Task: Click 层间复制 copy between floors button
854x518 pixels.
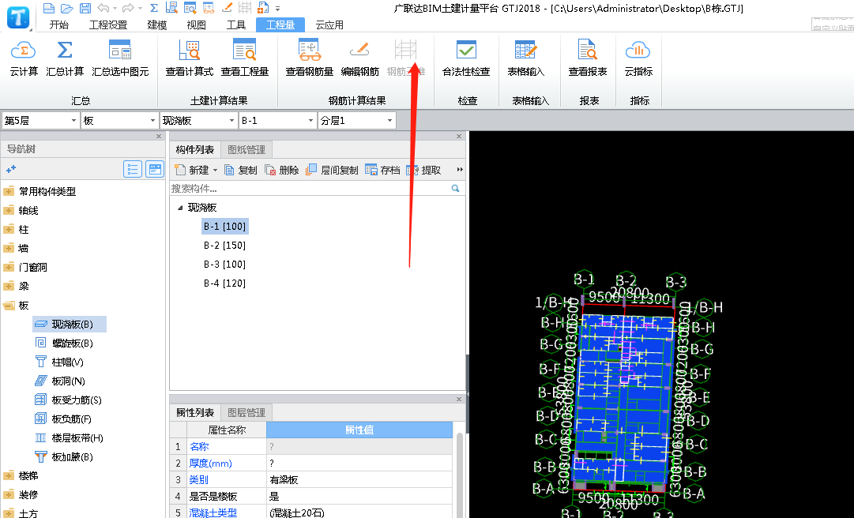Action: [332, 171]
